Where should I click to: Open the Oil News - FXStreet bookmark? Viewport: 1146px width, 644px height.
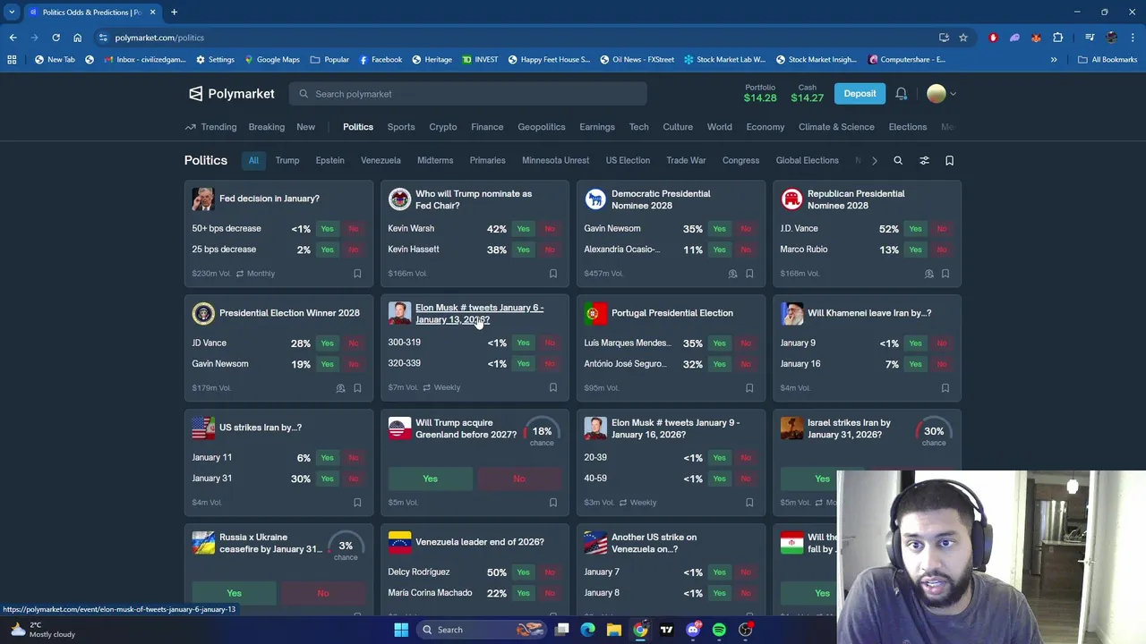[637, 60]
